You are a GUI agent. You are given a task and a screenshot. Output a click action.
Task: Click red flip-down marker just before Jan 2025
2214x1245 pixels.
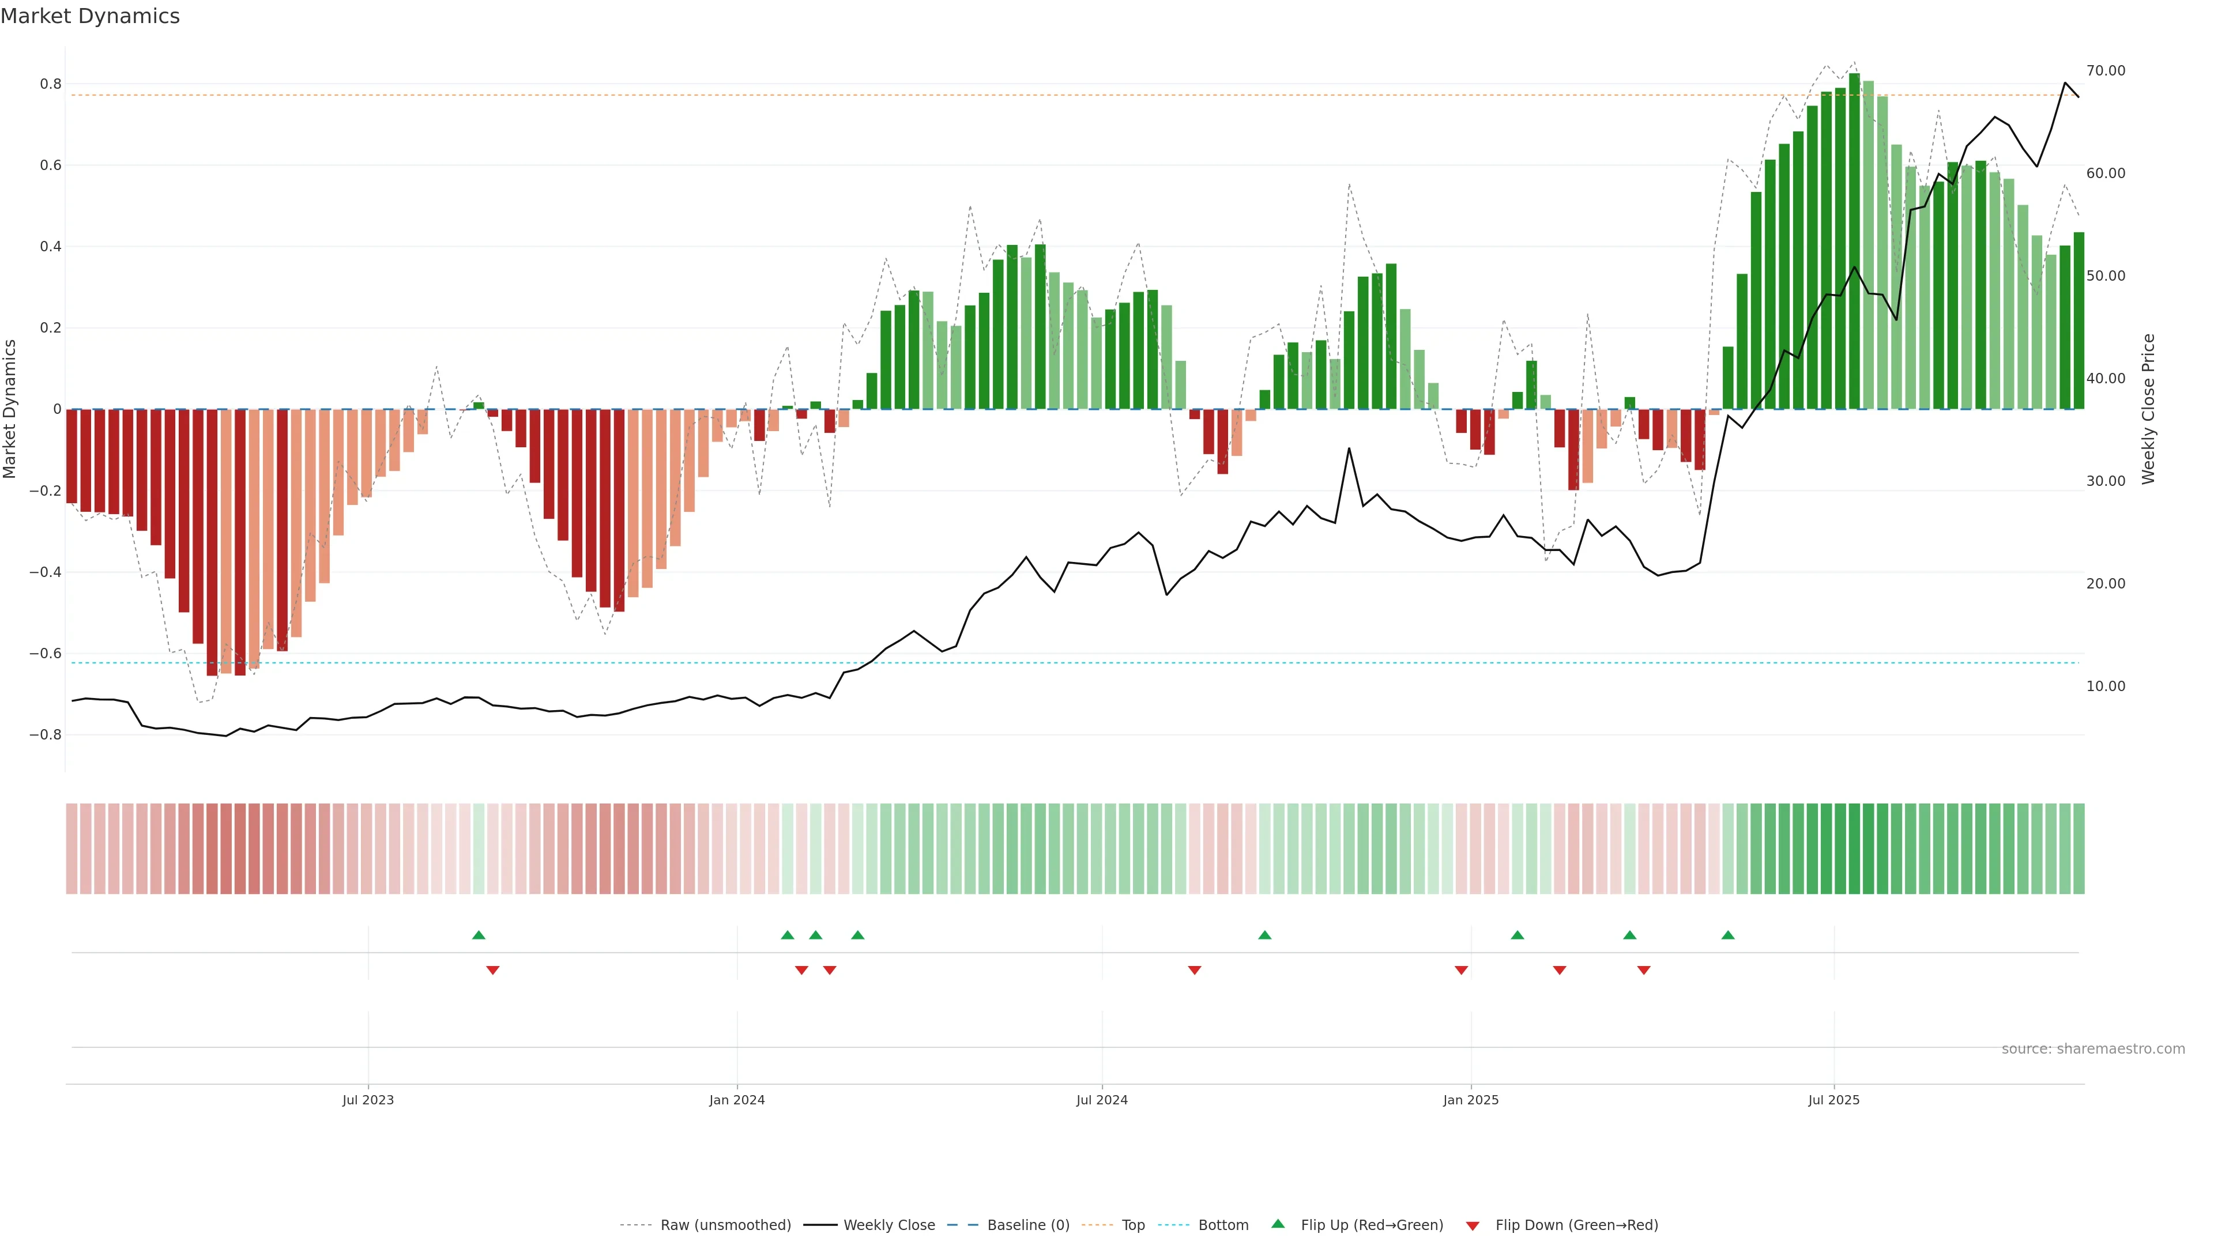[x=1461, y=970]
